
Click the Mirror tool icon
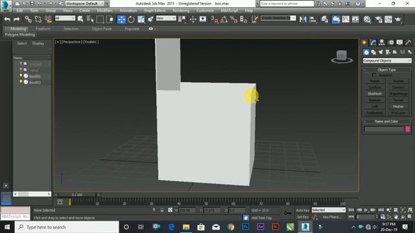click(x=303, y=19)
